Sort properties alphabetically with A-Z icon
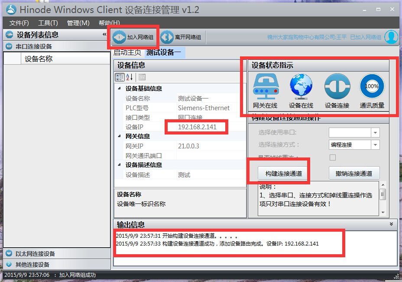The width and height of the screenshot is (402, 282). tap(130, 77)
